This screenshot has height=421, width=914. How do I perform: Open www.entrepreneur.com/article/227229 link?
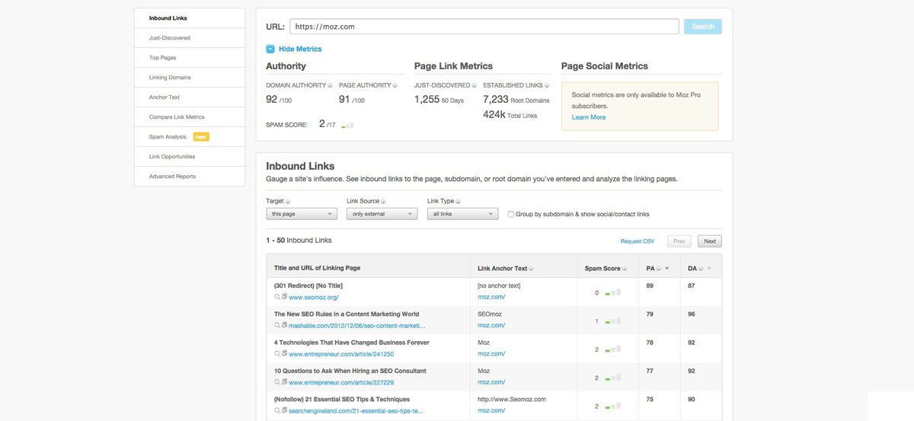pyautogui.click(x=341, y=383)
